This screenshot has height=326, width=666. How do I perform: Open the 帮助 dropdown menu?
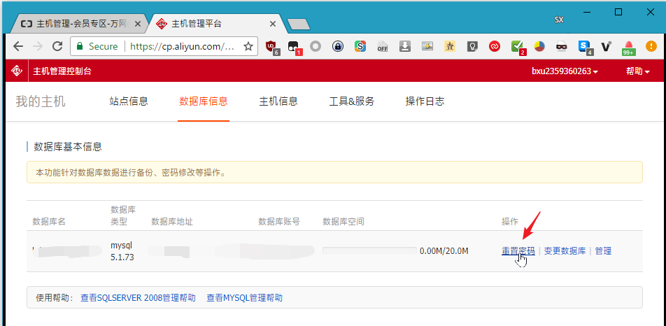637,71
